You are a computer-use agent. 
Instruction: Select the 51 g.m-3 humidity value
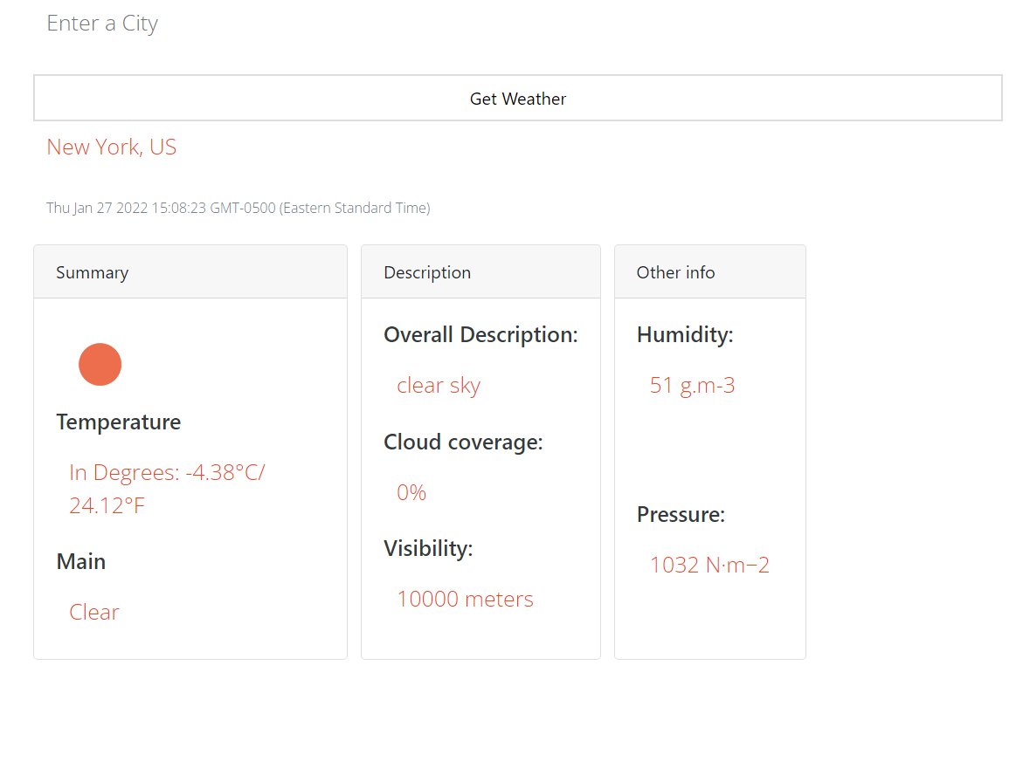tap(692, 385)
